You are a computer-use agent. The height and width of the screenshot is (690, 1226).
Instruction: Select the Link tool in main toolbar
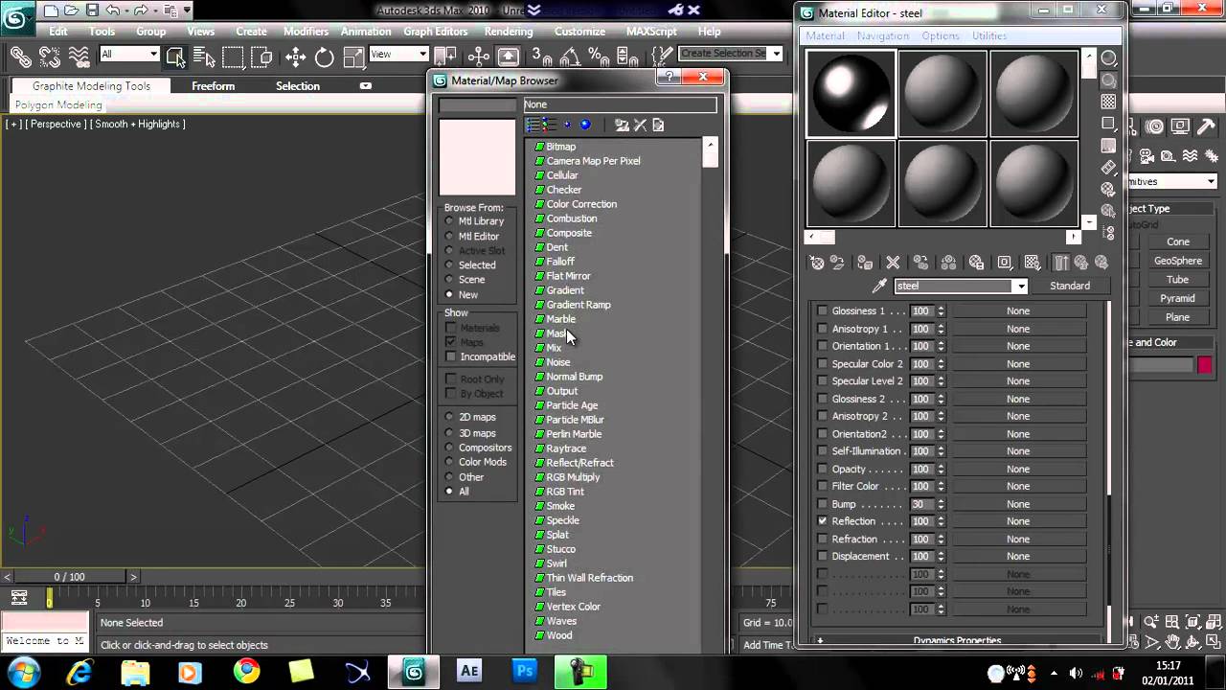pyautogui.click(x=21, y=57)
